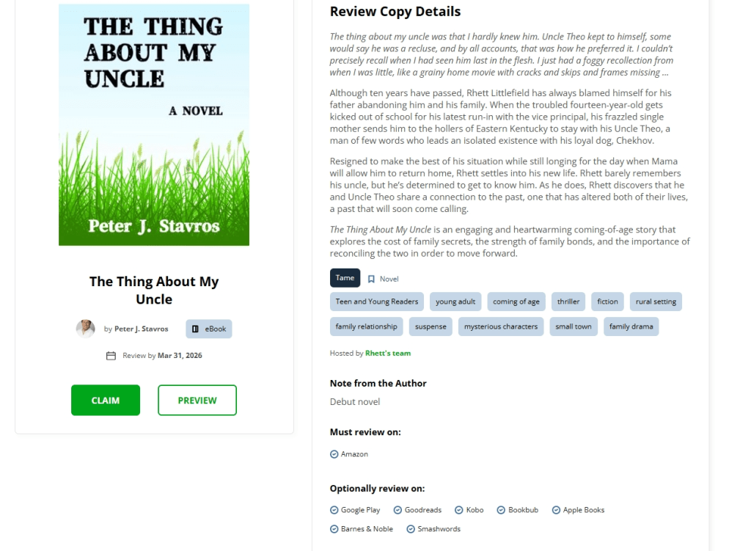
Task: Click the author avatar photo
Action: (86, 329)
